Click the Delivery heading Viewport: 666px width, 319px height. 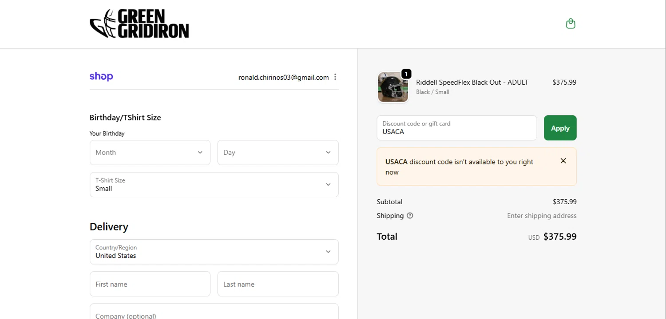point(109,227)
